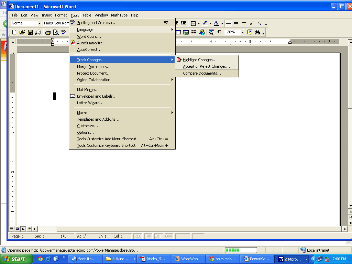Image resolution: width=352 pixels, height=264 pixels.
Task: Choose Word Count in Tools menu
Action: point(89,36)
